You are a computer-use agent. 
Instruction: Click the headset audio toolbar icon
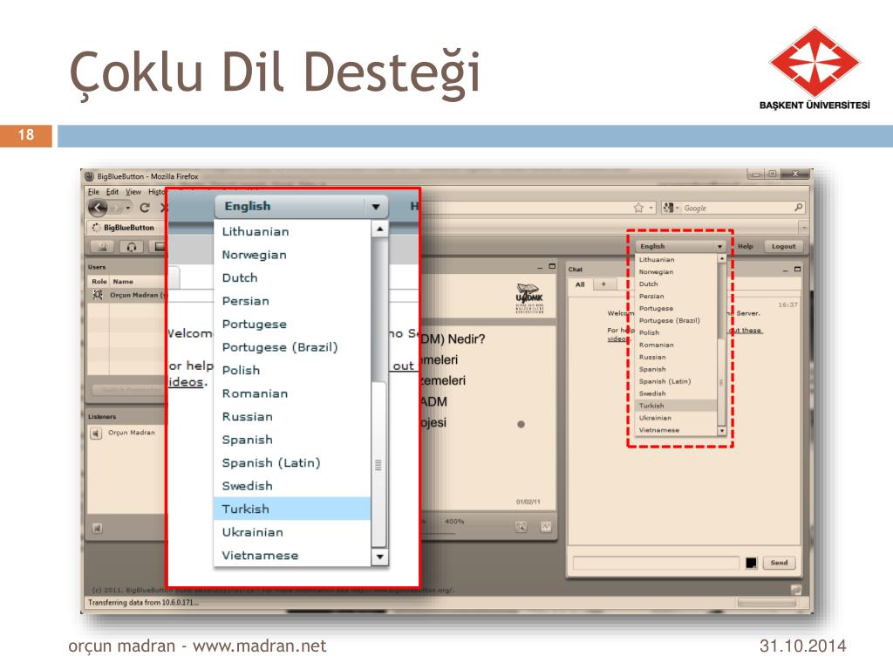tap(132, 247)
